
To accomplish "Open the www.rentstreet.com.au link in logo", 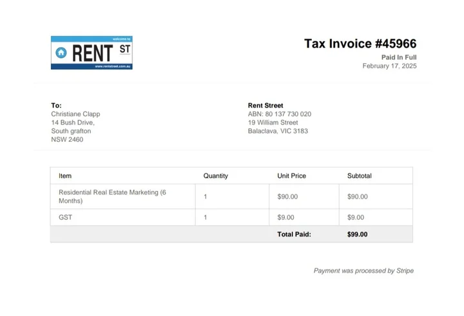I will point(113,66).
